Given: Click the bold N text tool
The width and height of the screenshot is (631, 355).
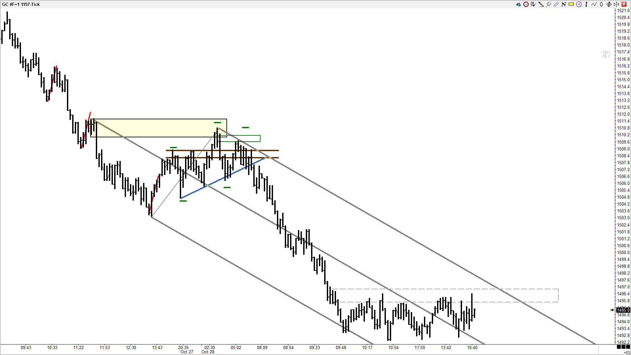Looking at the screenshot, I should pyautogui.click(x=564, y=4).
